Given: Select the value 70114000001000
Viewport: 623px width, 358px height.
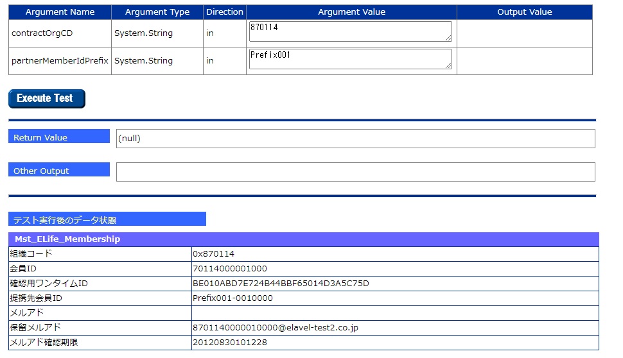Looking at the screenshot, I should [230, 269].
